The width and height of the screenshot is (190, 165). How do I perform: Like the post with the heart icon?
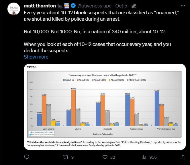[105, 157]
